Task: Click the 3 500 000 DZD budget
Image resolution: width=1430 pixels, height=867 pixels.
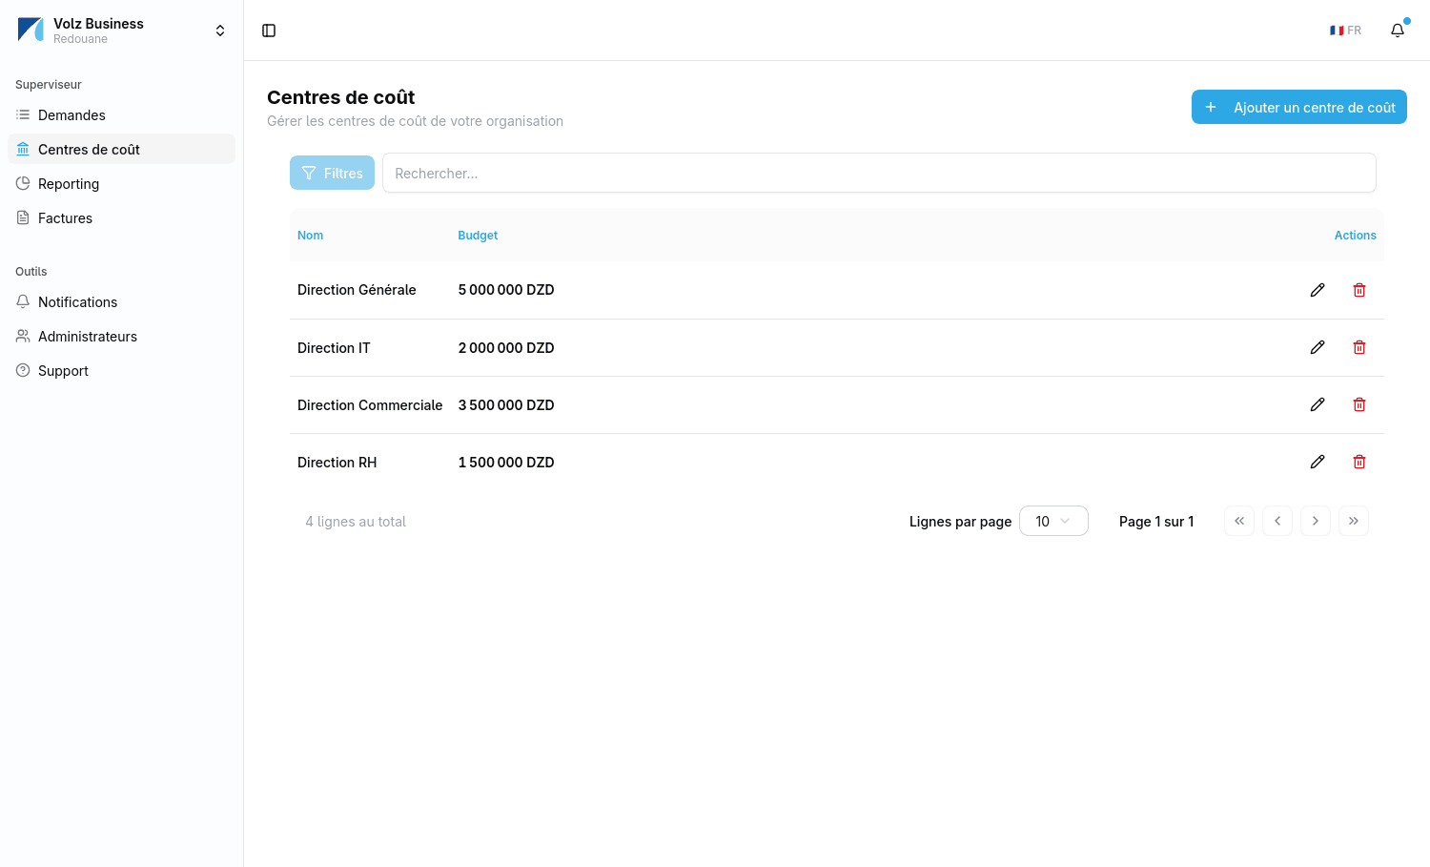Action: (x=506, y=405)
